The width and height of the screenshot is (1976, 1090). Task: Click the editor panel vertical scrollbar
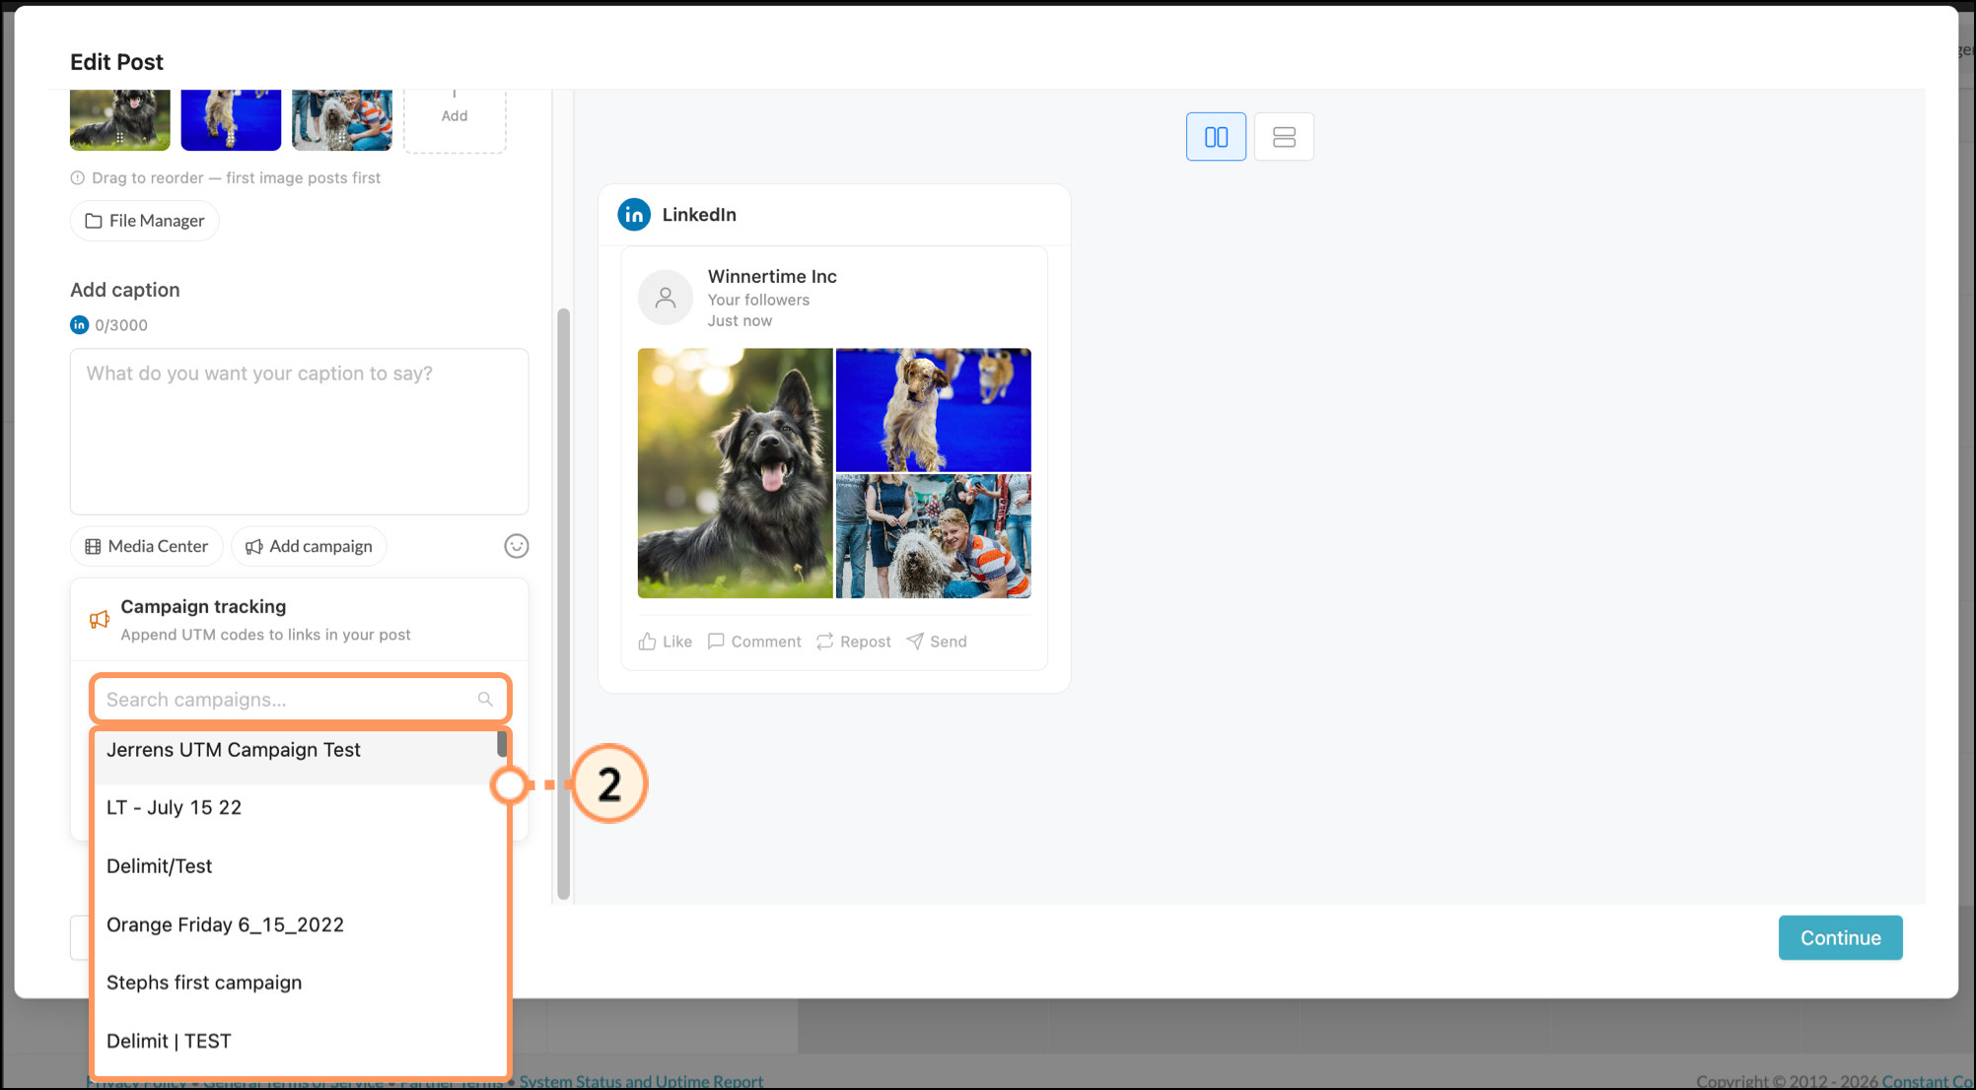(x=564, y=604)
